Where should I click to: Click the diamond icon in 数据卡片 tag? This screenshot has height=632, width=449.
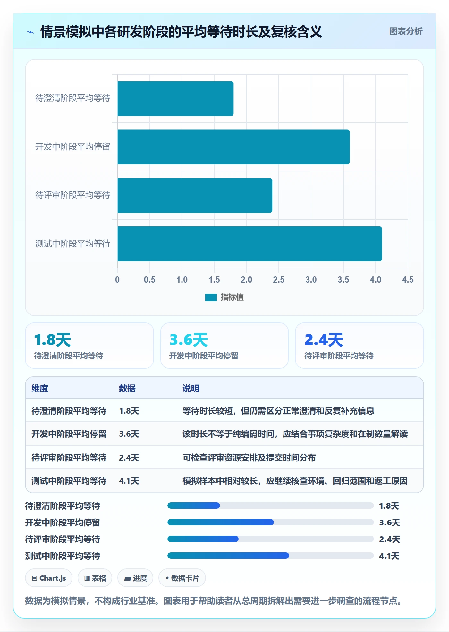coord(167,578)
